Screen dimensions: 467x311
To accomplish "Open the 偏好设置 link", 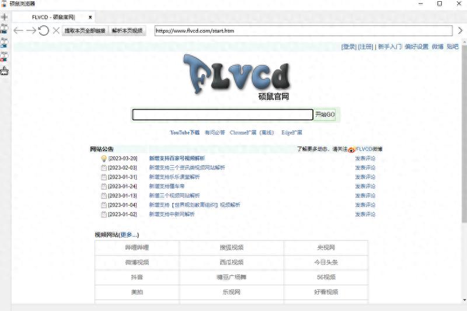I will [416, 47].
